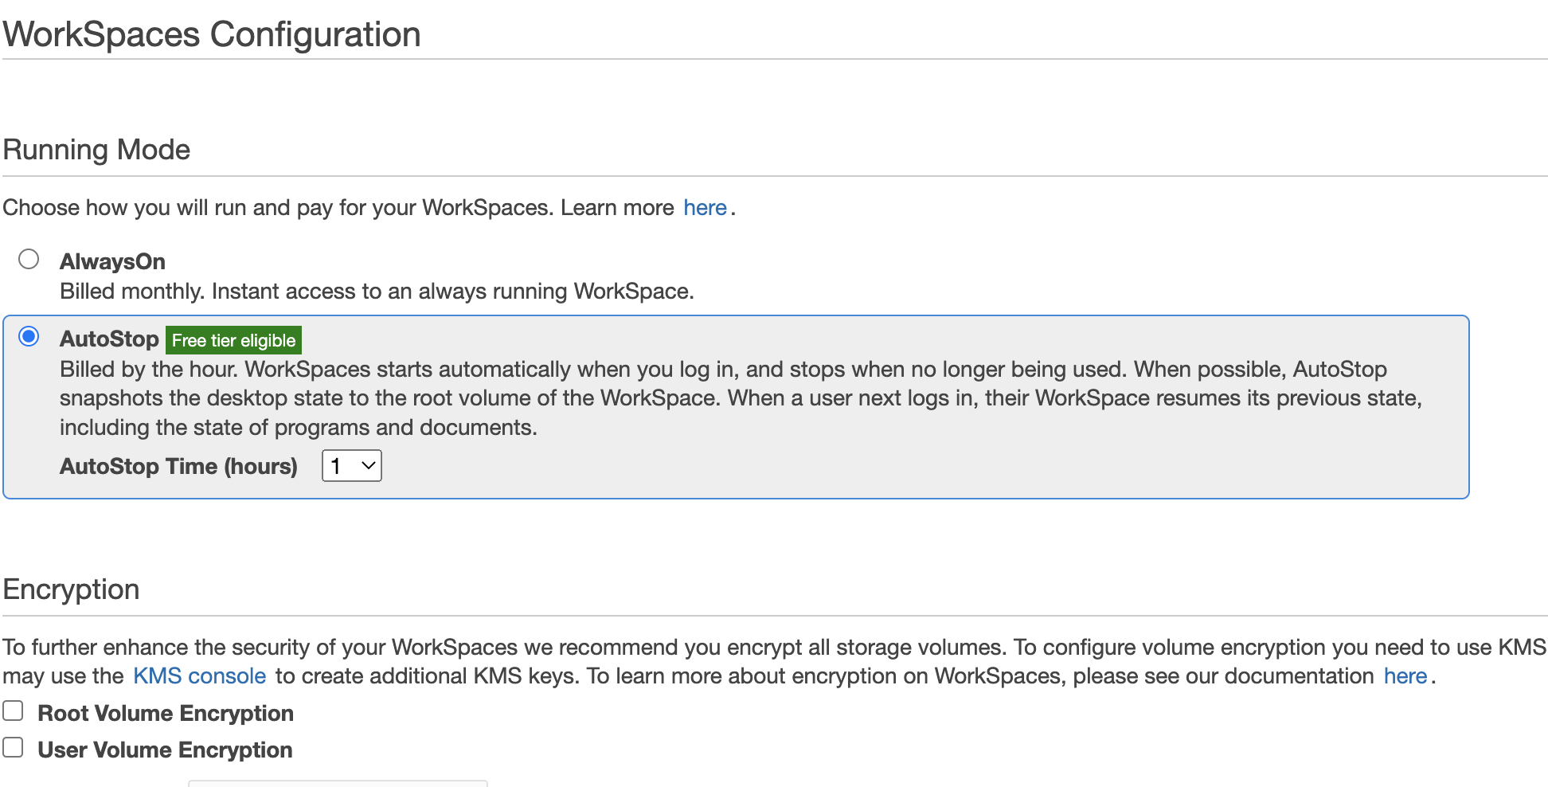Screen dimensions: 1548x787
Task: Click the AlwaysOn label text
Action: [112, 261]
